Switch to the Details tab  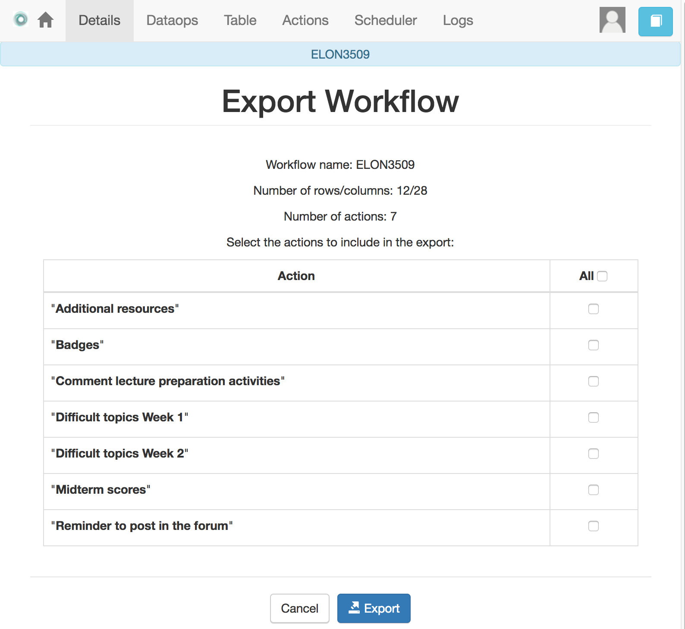[99, 20]
